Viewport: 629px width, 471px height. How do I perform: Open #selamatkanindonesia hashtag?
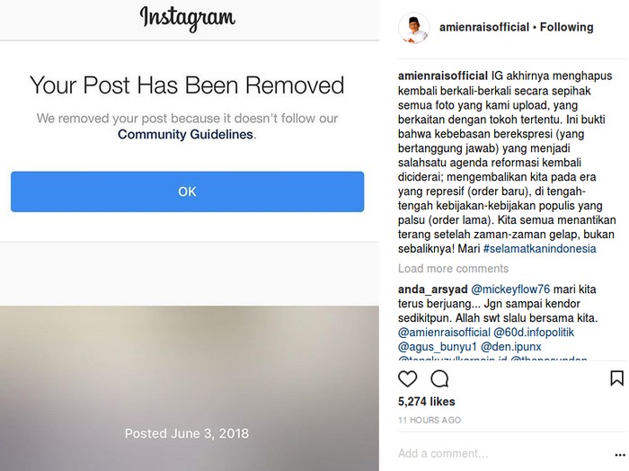[x=539, y=249]
